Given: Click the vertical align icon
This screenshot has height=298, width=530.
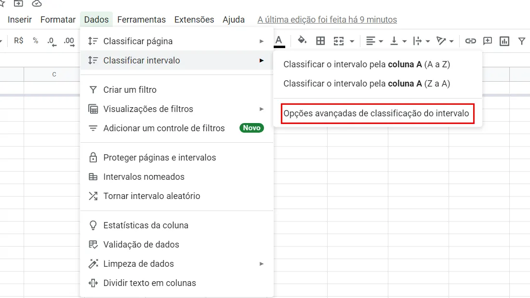Looking at the screenshot, I should 394,41.
